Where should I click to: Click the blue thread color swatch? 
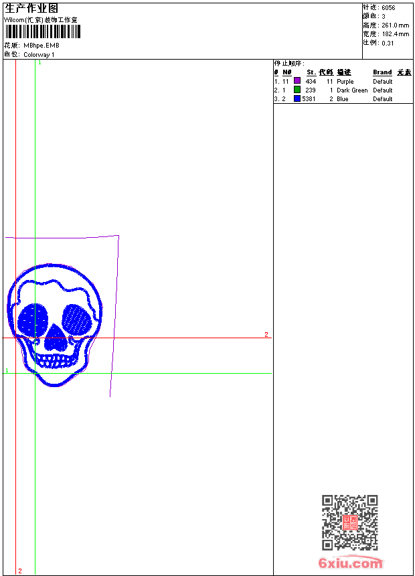point(297,98)
